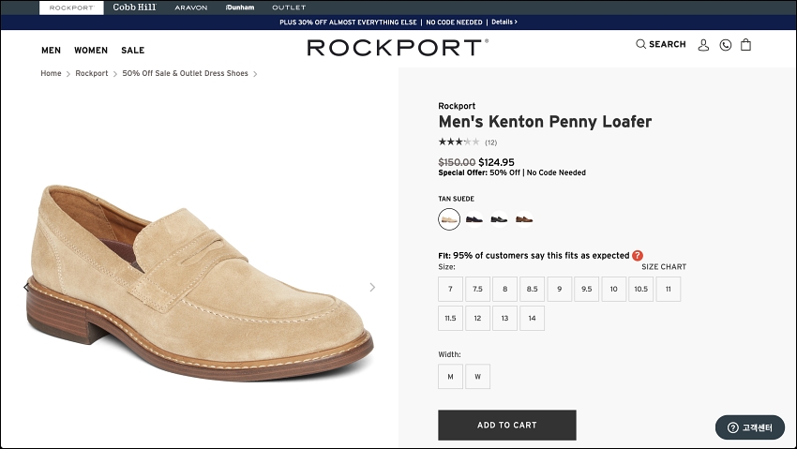Open the SIZE CHART link
The width and height of the screenshot is (797, 449).
pyautogui.click(x=664, y=266)
